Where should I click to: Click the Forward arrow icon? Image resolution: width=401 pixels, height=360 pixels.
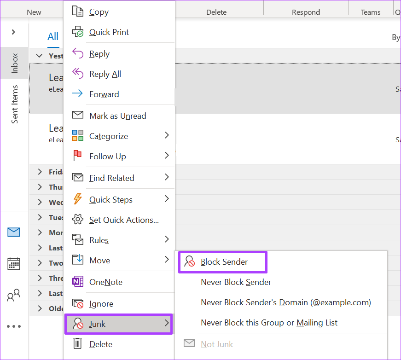pyautogui.click(x=77, y=93)
